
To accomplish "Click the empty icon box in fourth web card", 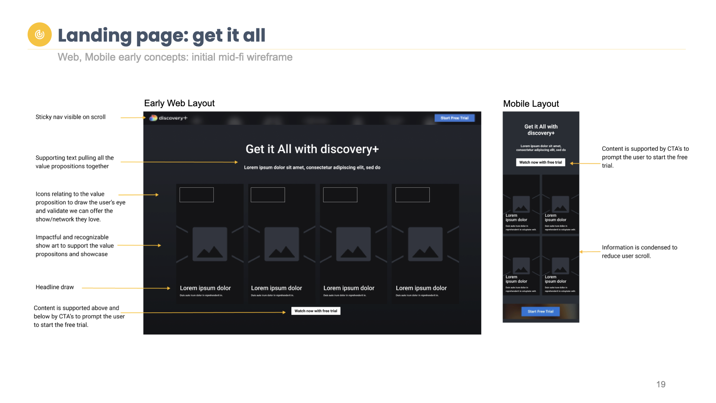I will tap(413, 195).
